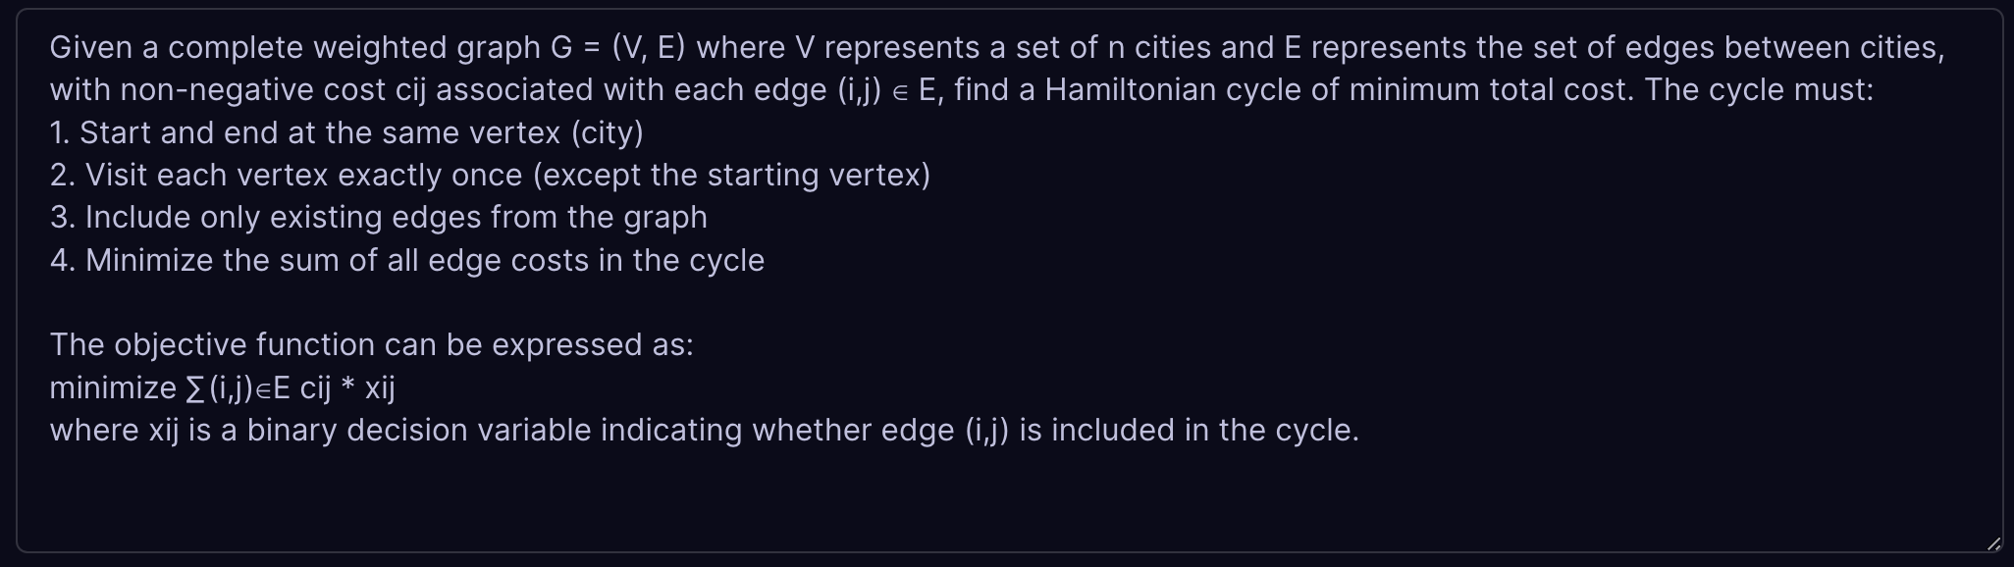Place cursor on the word "Hamiltonian"

point(1130,90)
